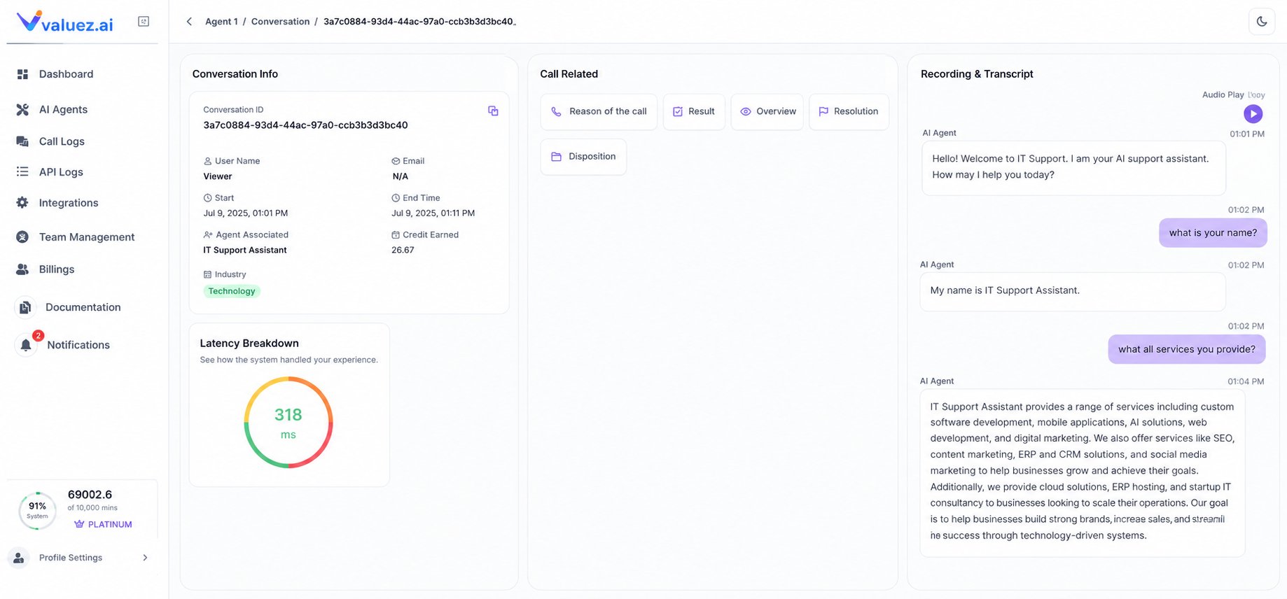Expand Profile Settings with the chevron
Viewport: 1287px width, 599px height.
coord(145,558)
